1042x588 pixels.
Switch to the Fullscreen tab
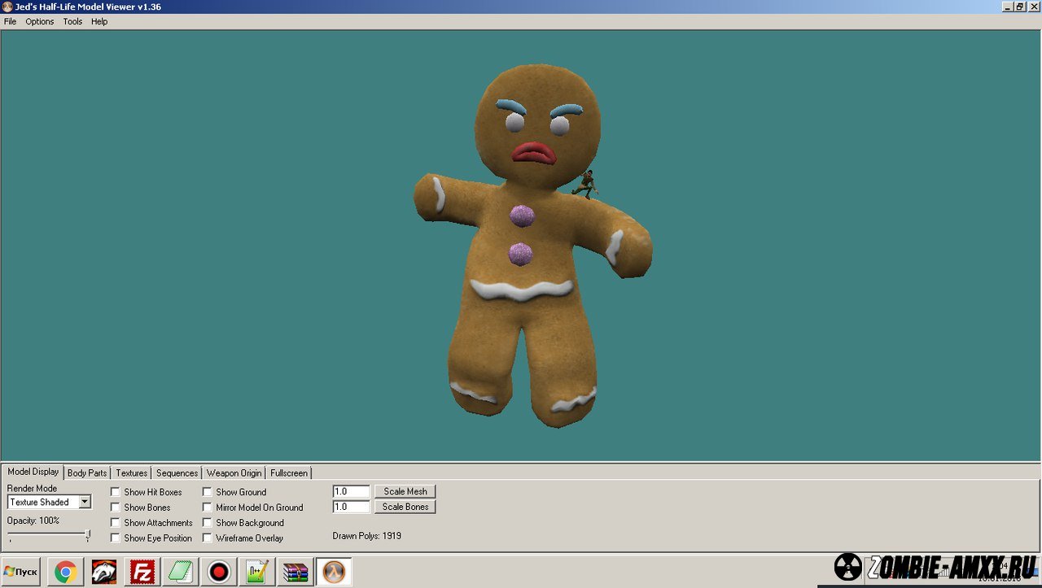289,473
